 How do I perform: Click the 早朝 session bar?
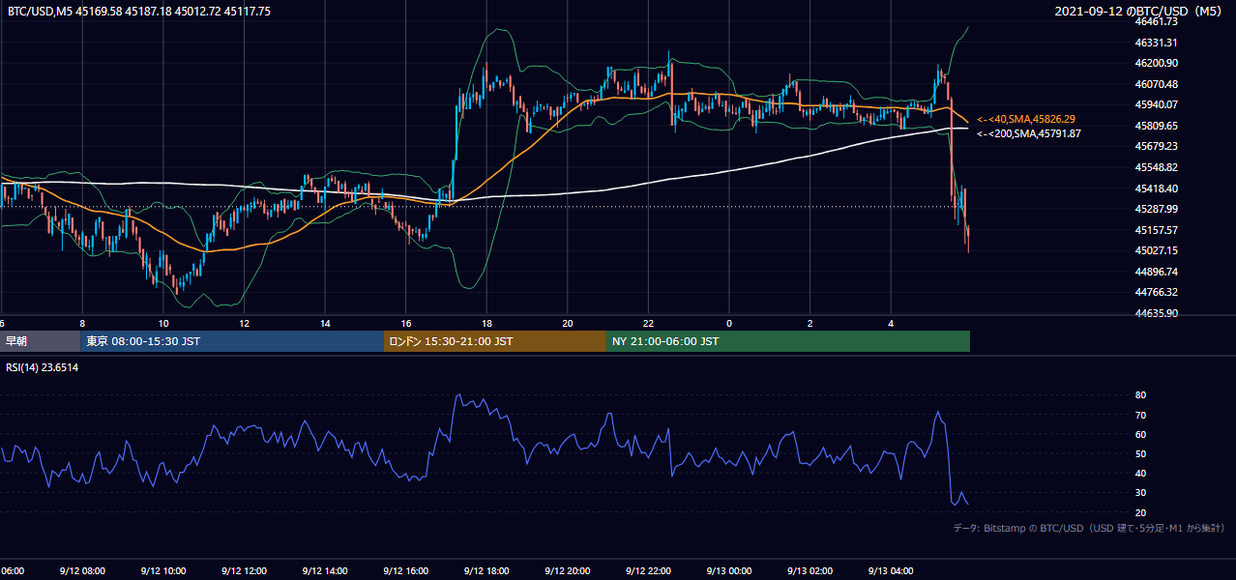coord(40,341)
